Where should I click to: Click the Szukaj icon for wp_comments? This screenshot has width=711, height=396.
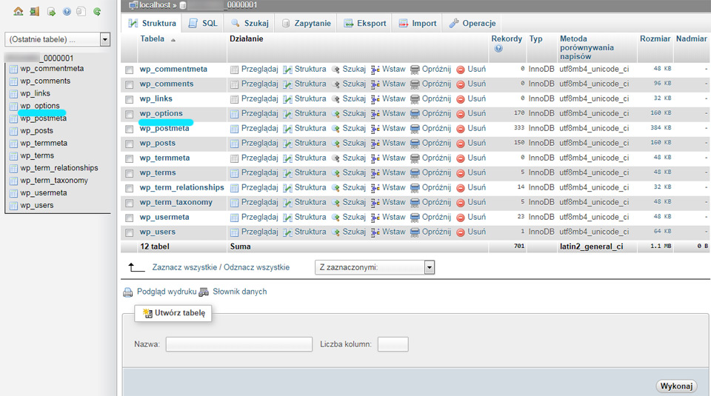336,84
